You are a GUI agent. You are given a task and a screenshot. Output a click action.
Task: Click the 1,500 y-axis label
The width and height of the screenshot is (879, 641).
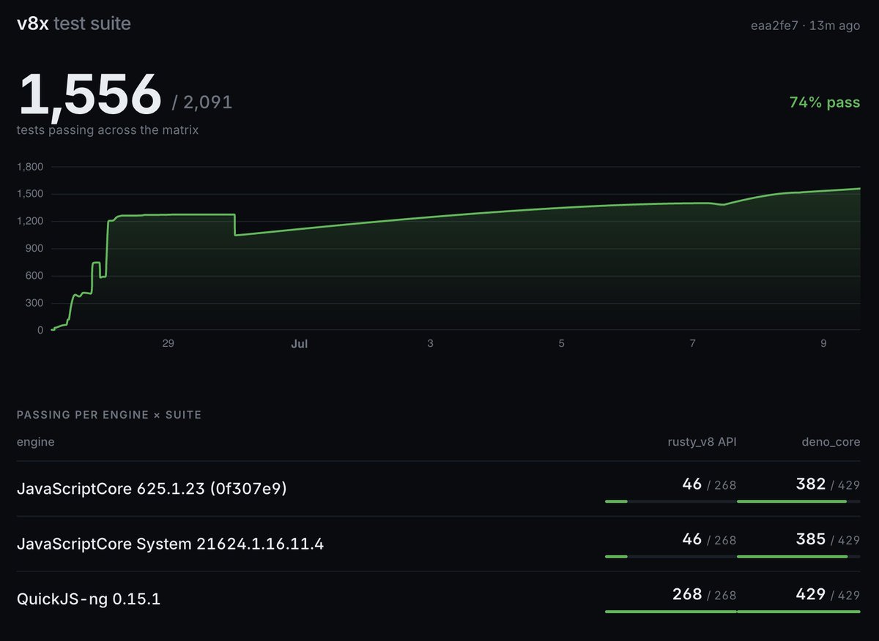(x=30, y=194)
